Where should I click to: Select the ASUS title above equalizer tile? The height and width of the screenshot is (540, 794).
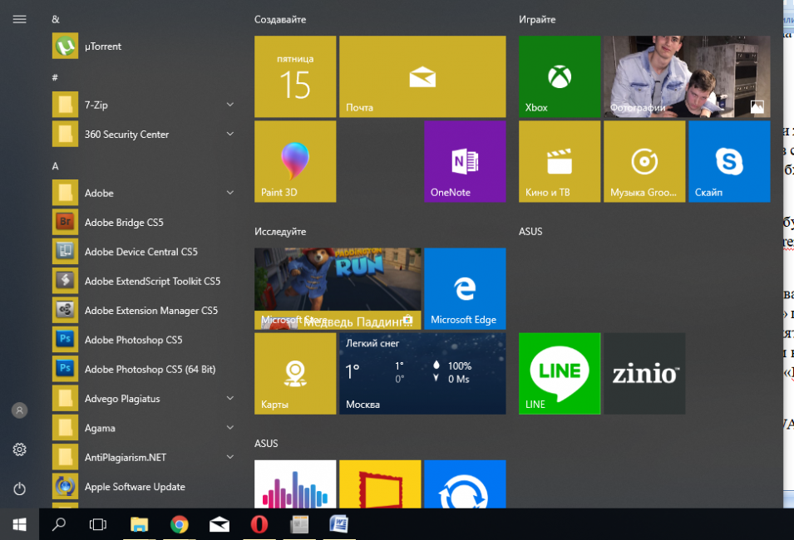(x=266, y=444)
